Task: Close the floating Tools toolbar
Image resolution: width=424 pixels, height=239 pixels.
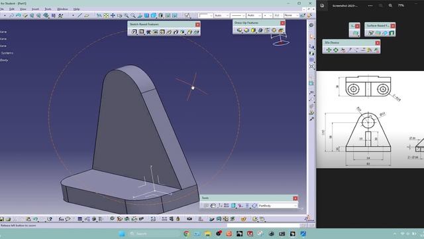Action: 295,199
